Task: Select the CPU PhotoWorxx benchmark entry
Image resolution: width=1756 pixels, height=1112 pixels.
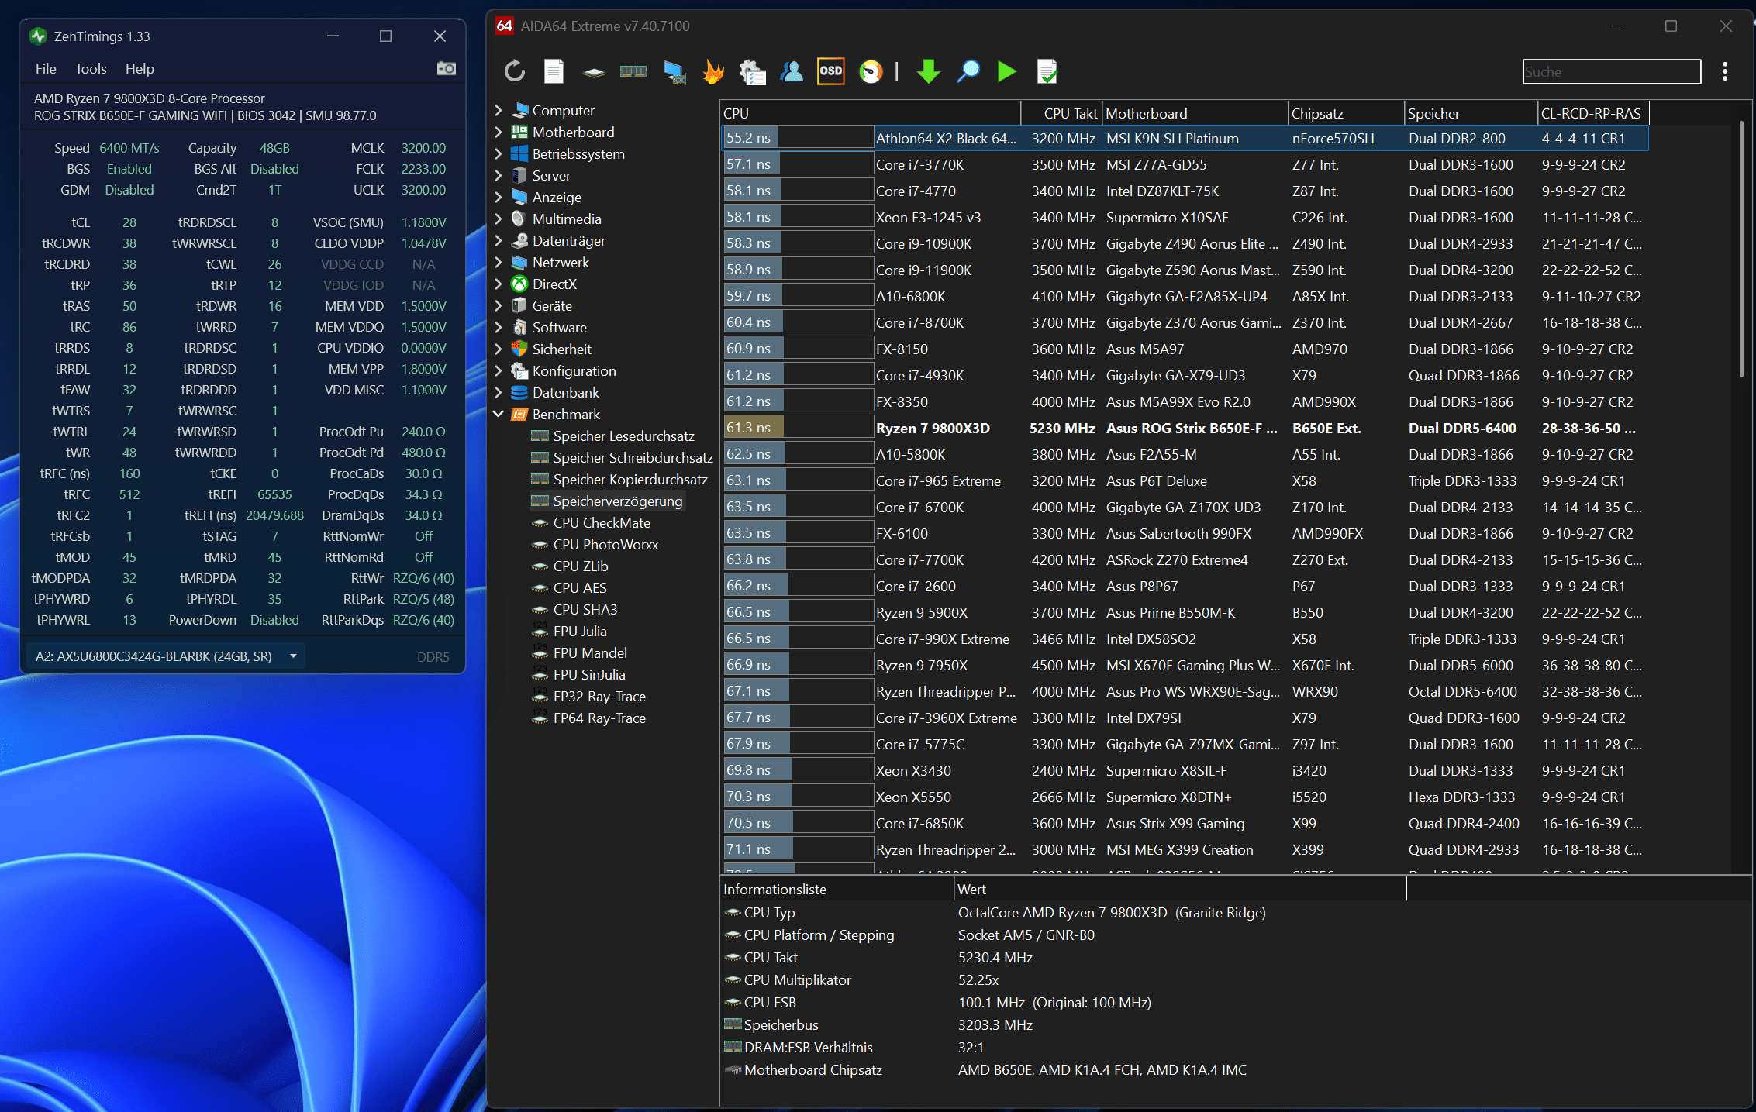Action: 605,545
